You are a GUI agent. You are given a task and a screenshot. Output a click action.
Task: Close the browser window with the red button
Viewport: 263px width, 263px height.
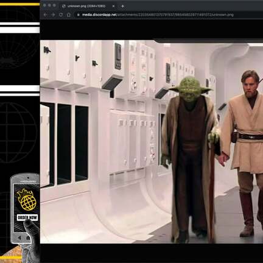coord(44,5)
